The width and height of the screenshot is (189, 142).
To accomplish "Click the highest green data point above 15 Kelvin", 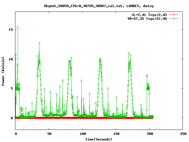I will (x=18, y=27).
